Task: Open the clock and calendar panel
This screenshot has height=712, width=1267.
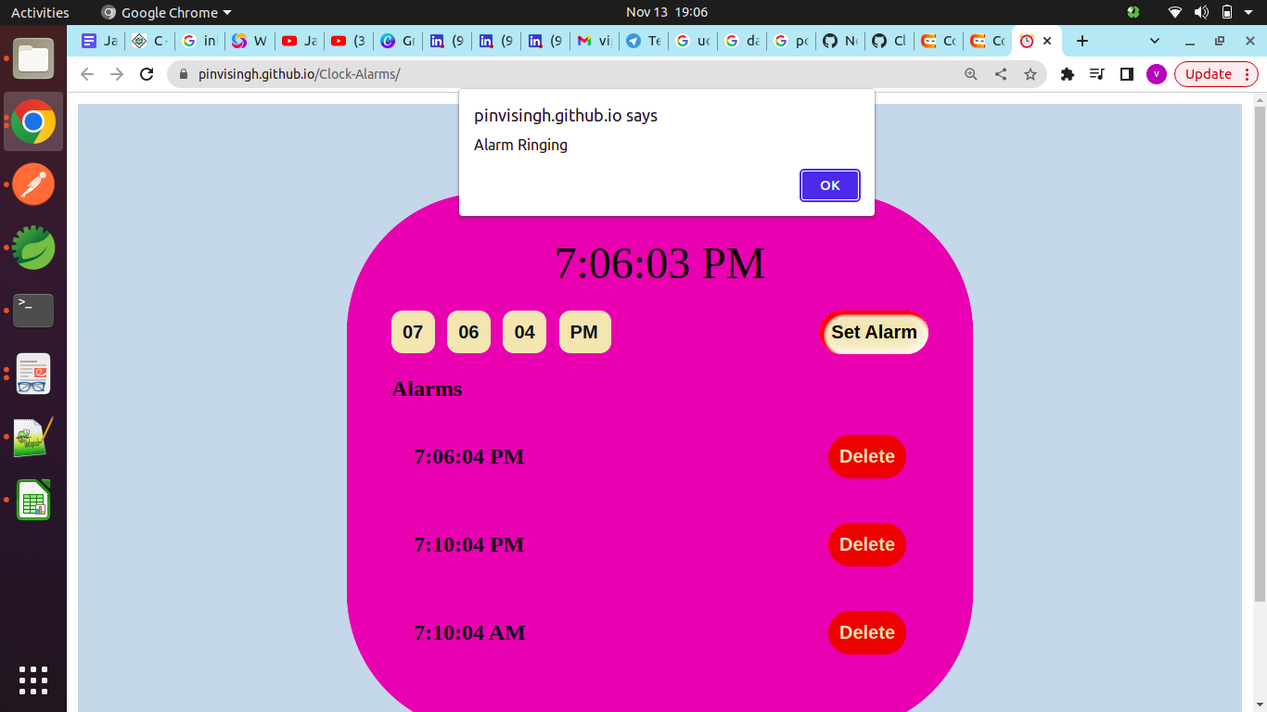Action: (x=667, y=12)
